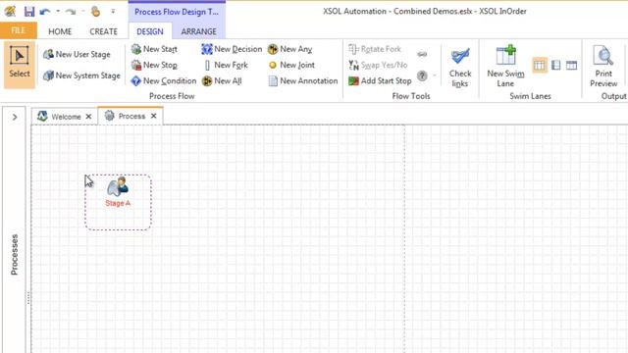This screenshot has height=353, width=628.
Task: Open Print Preview
Action: [603, 66]
